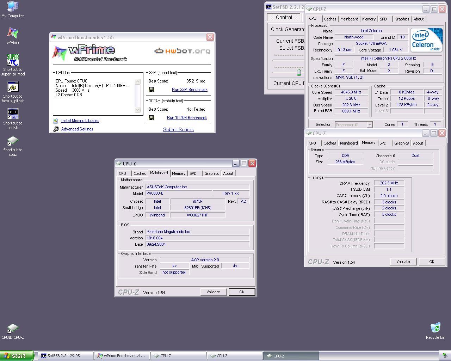Open Advanced Settings link in wPrime

pyautogui.click(x=77, y=129)
